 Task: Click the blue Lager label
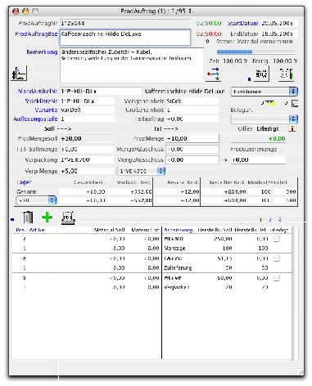tap(24, 182)
